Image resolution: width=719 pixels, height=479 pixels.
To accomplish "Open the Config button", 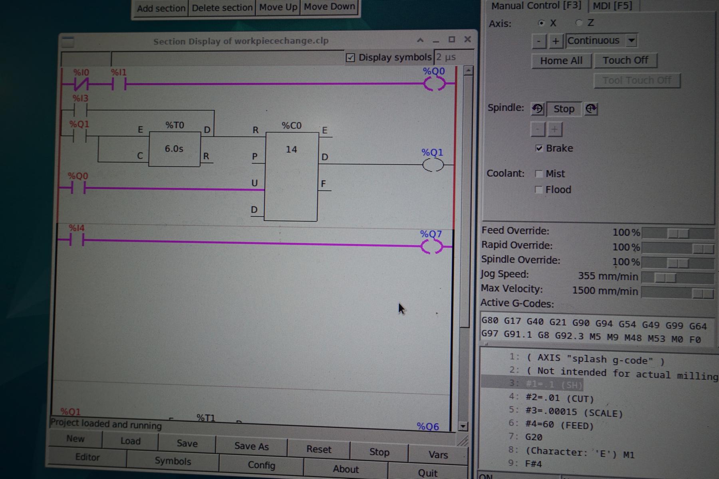I will pyautogui.click(x=261, y=465).
